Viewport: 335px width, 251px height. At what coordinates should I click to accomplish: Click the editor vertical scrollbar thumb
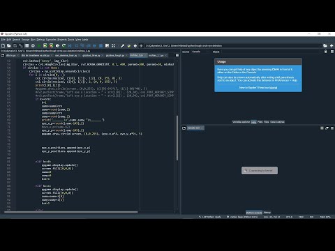pyautogui.click(x=177, y=137)
